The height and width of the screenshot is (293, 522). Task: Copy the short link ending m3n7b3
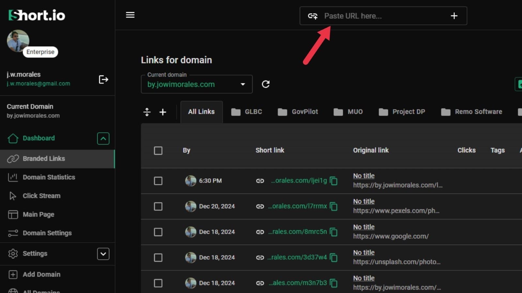click(333, 283)
